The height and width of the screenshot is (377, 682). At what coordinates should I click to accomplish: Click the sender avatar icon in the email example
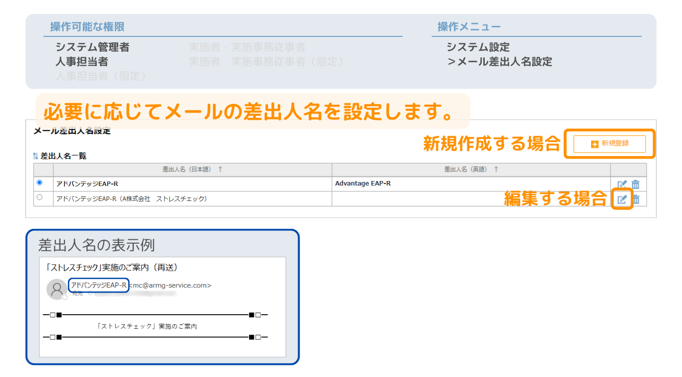pyautogui.click(x=56, y=289)
